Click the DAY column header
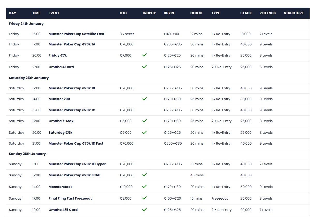This screenshot has height=221, width=314. pos(12,13)
